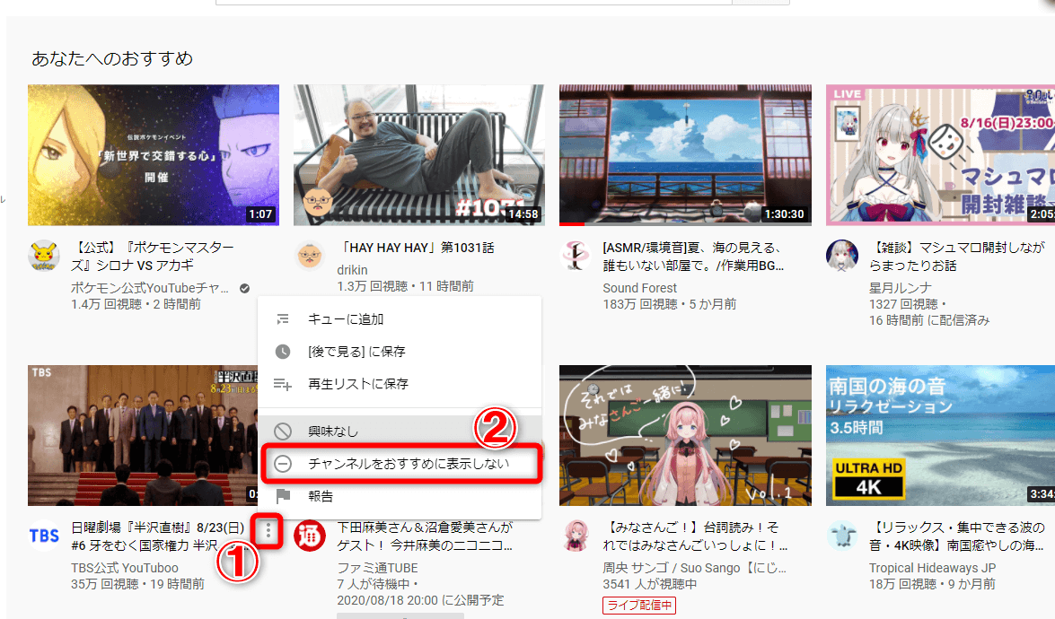Go to ファミ通TUBE channel name
This screenshot has height=619, width=1055.
[x=377, y=568]
